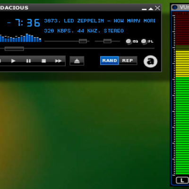Click the 320 KBPS bitrate info text
This screenshot has height=189, width=189.
coord(84,31)
